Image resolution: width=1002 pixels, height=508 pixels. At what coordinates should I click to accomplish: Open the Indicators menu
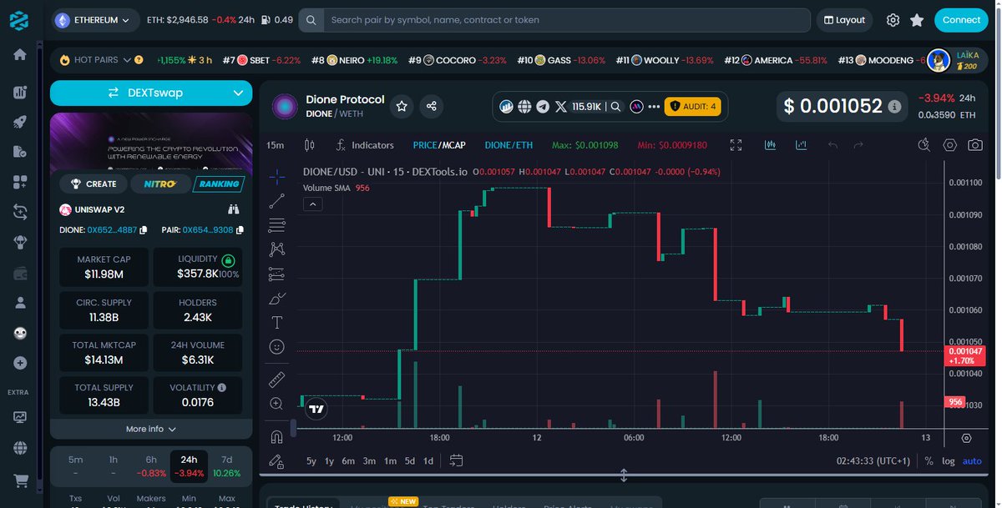click(x=365, y=145)
